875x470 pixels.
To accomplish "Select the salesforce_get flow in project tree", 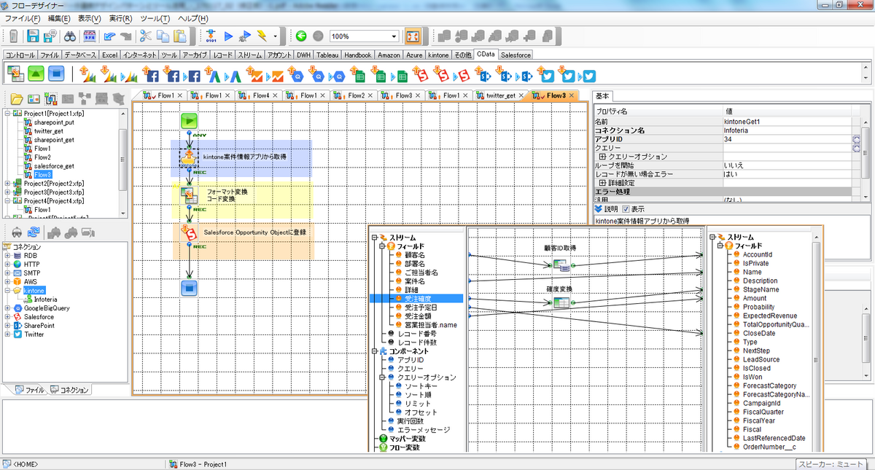I will coord(53,166).
